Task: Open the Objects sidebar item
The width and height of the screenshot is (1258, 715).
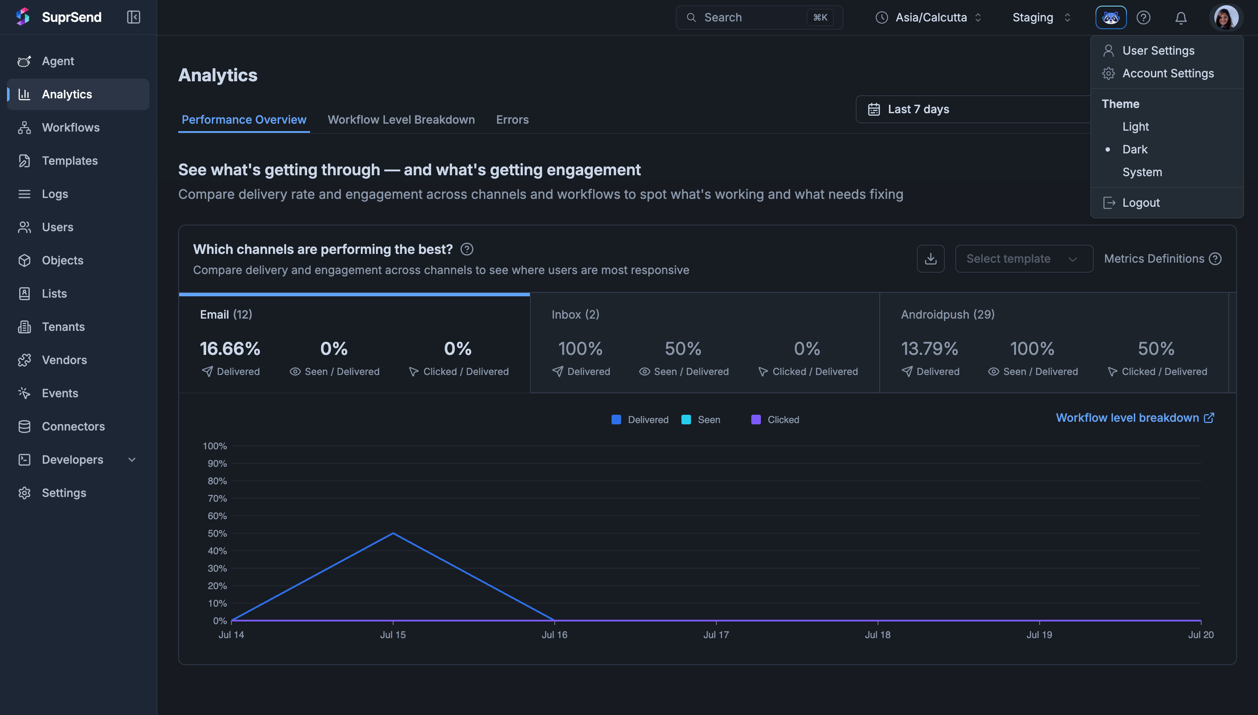Action: 78,260
